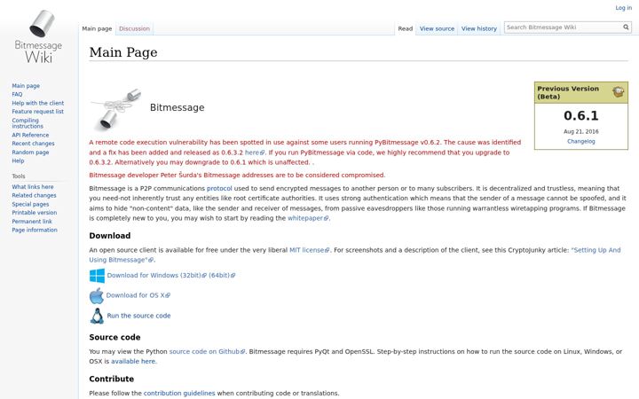Open the FAQ sidebar link

[17, 95]
